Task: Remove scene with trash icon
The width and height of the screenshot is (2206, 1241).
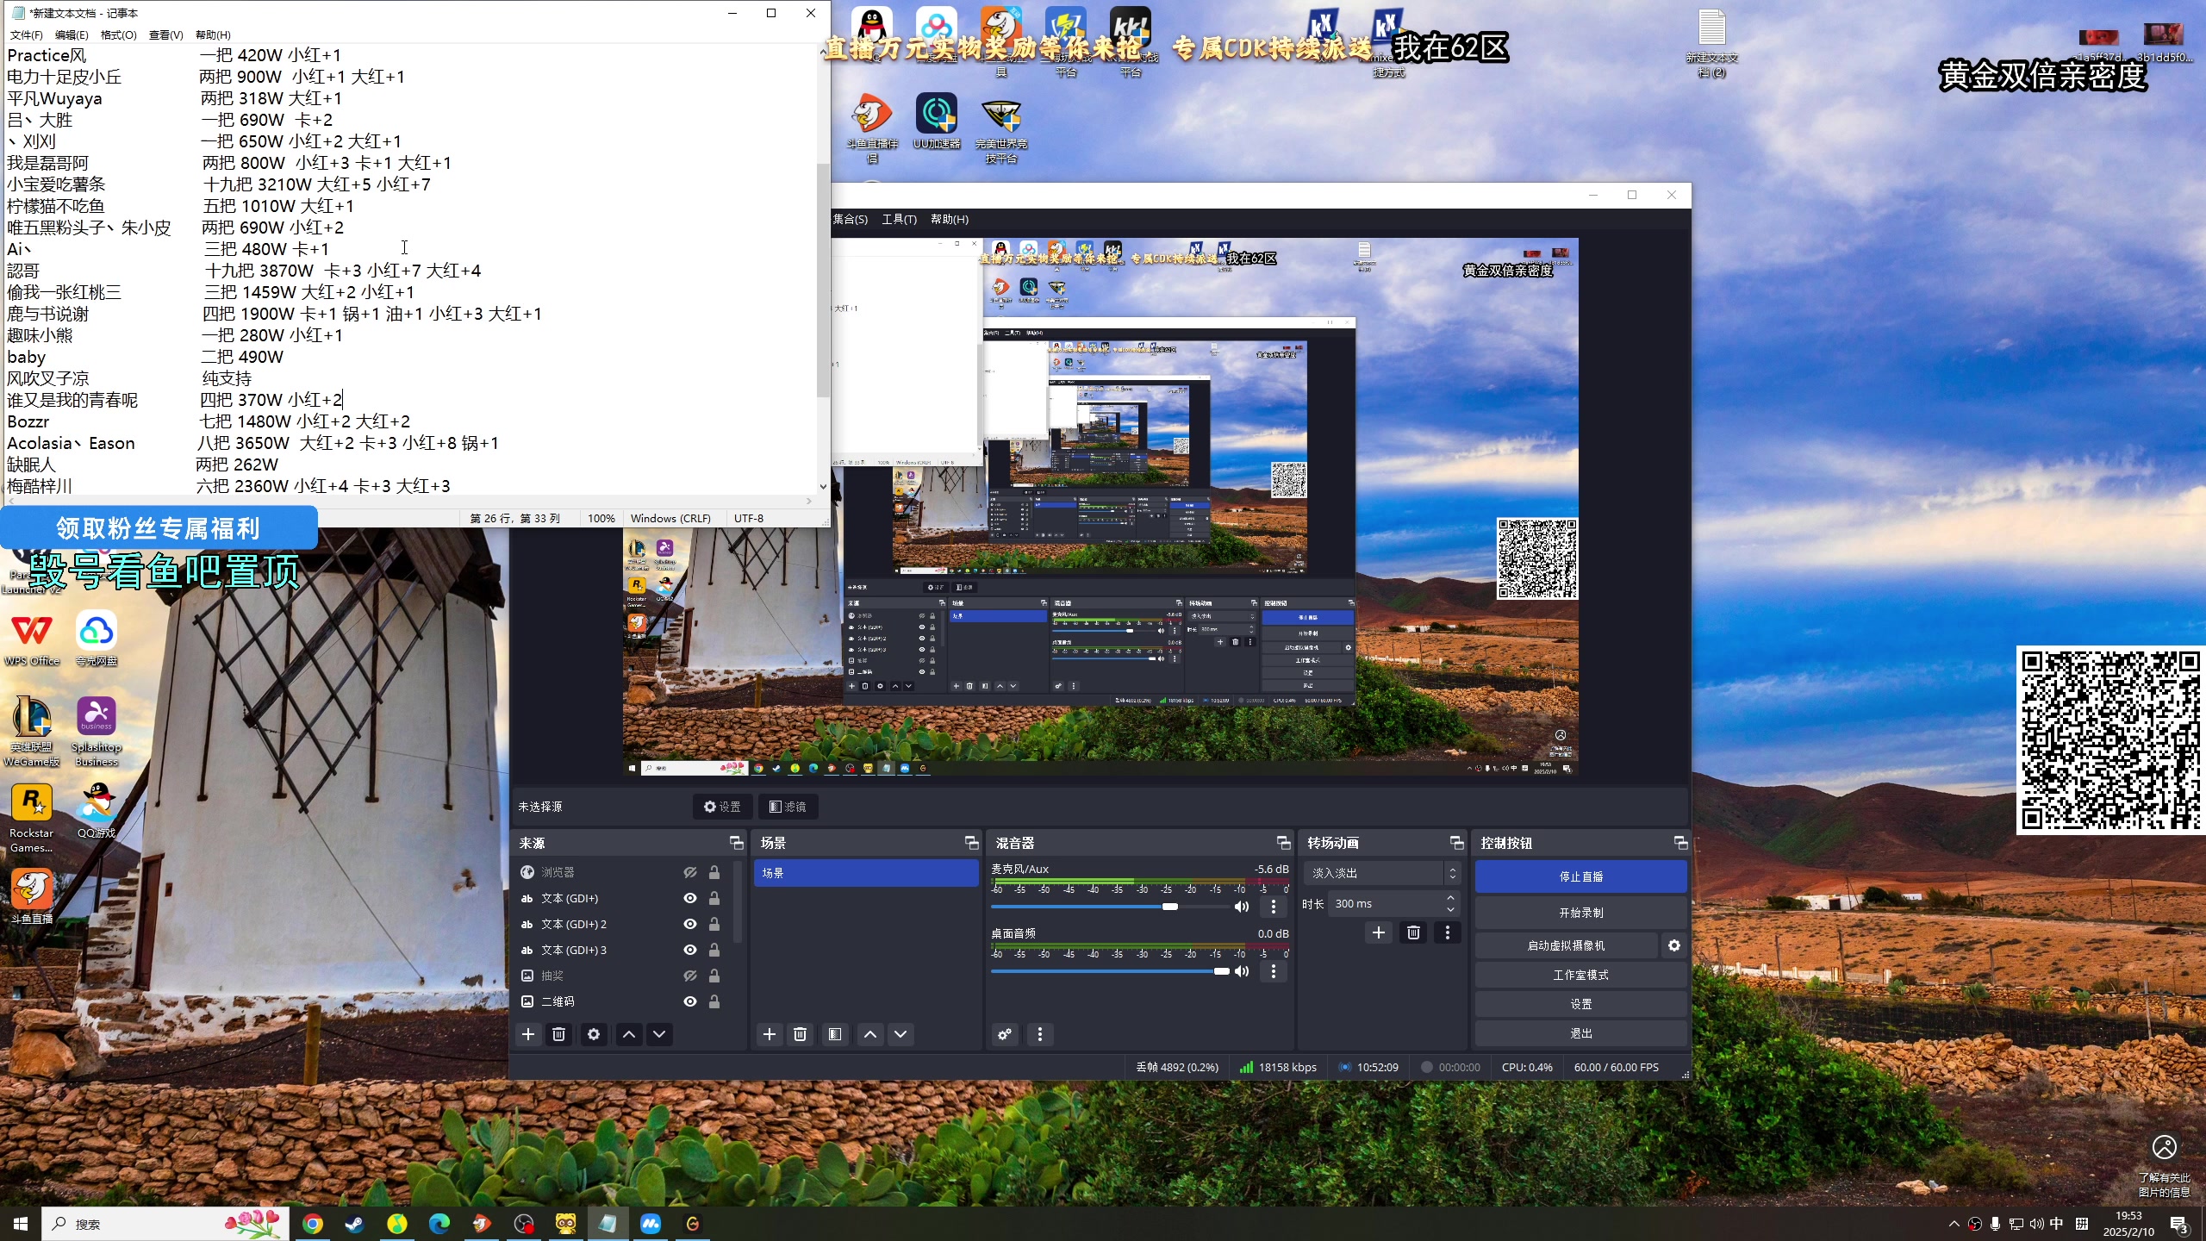Action: coord(801,1034)
